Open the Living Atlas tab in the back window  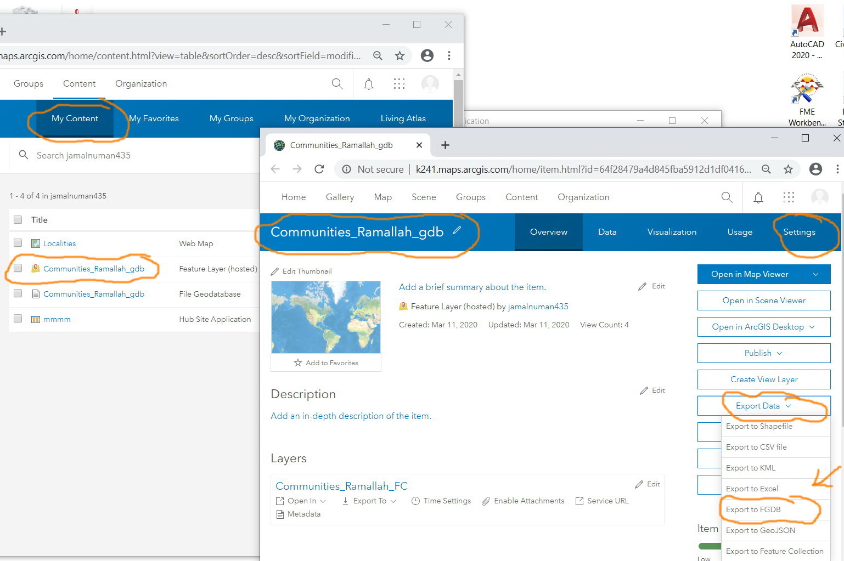click(x=403, y=118)
